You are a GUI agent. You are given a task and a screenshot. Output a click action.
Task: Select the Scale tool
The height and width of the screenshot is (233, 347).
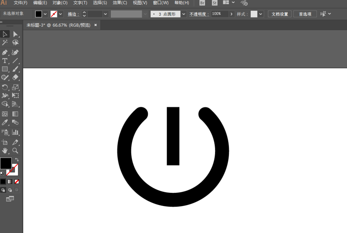(x=15, y=87)
